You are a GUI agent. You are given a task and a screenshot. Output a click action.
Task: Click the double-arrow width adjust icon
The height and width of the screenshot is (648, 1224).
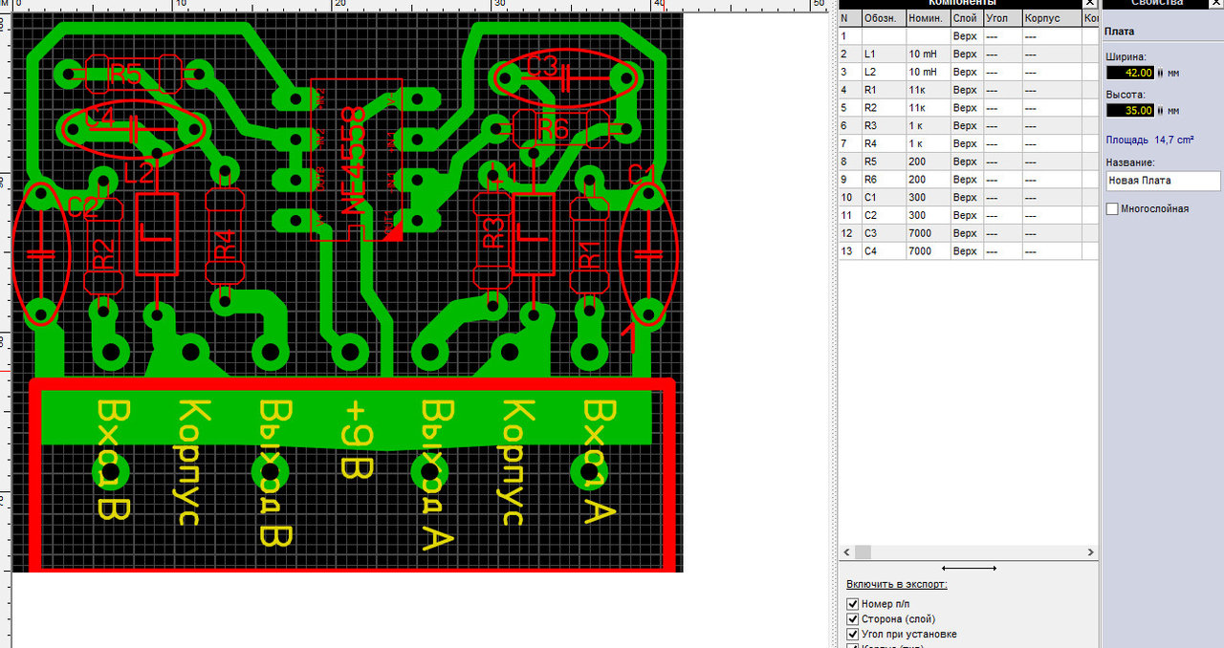969,568
